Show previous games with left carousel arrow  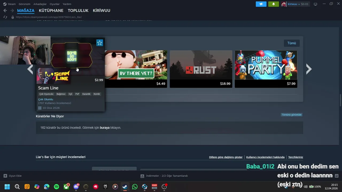tap(30, 69)
